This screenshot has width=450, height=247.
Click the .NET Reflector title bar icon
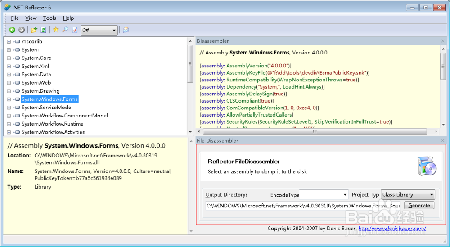click(x=8, y=8)
